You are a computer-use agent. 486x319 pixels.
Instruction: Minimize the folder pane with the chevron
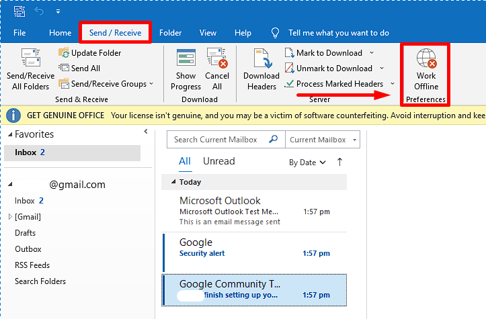(146, 132)
